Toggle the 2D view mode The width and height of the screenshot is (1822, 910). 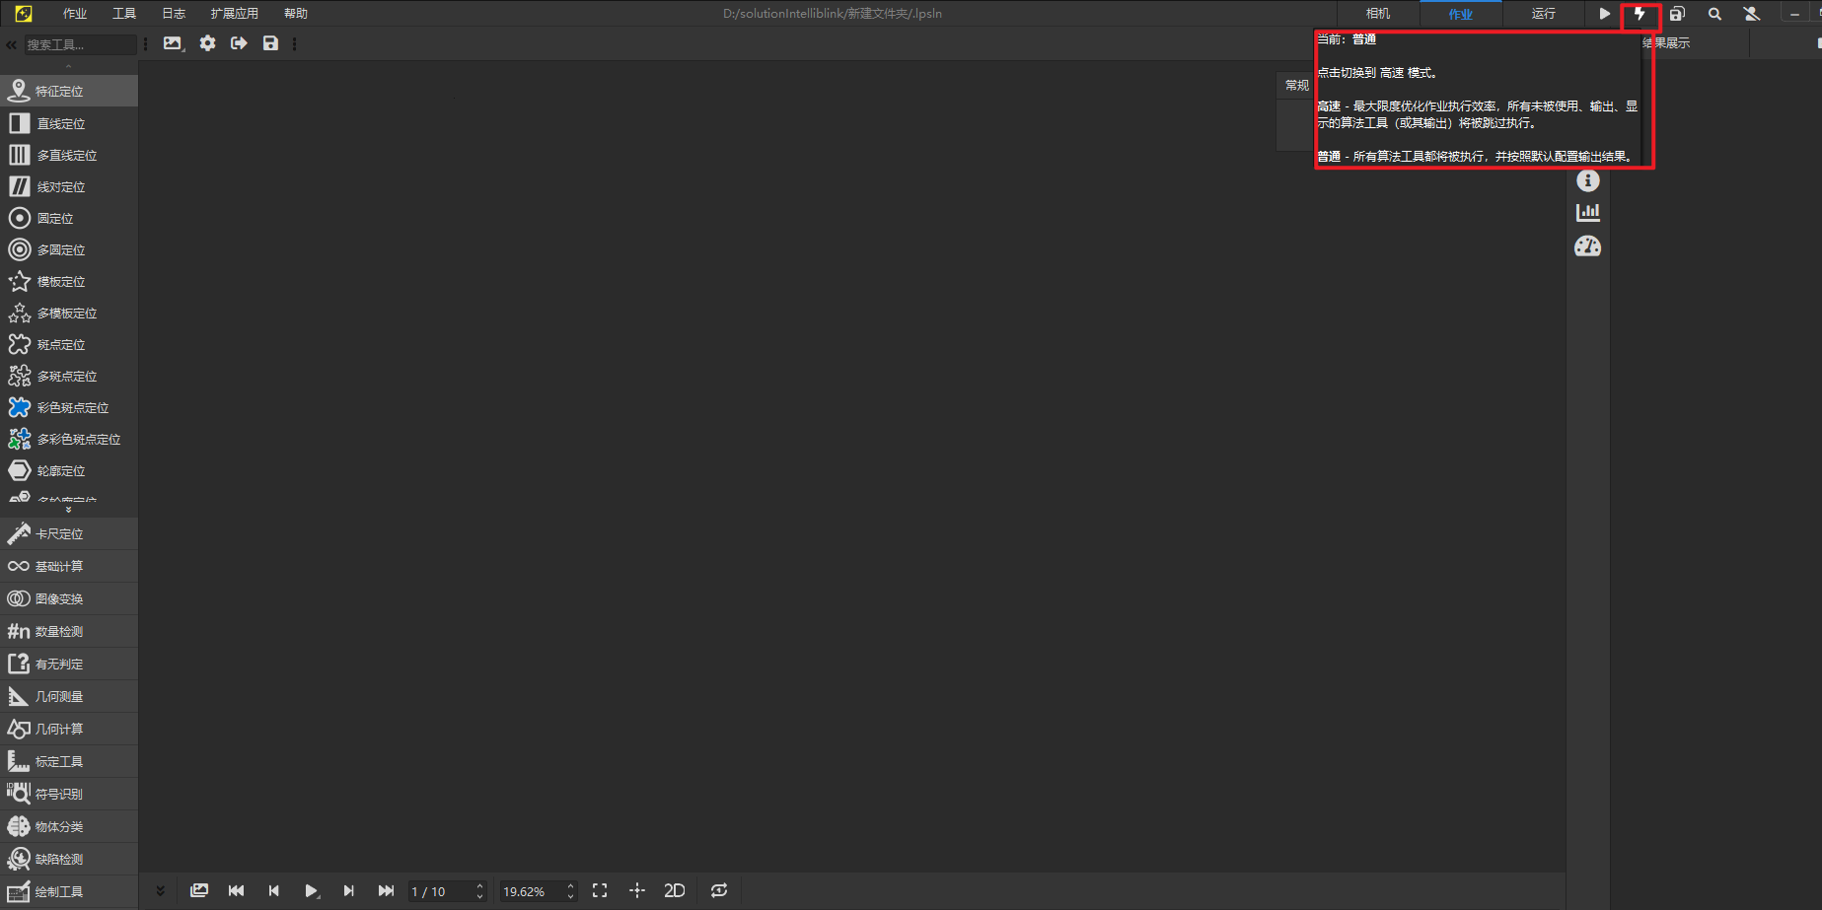(x=675, y=890)
